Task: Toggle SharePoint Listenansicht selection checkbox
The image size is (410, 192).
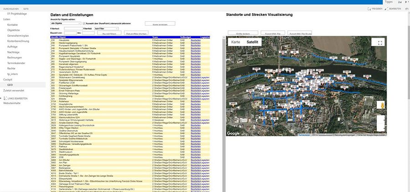Action: (84, 23)
